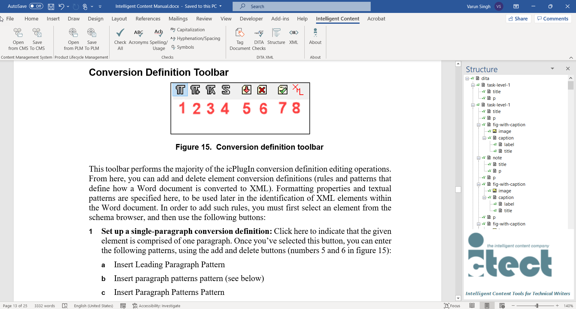
Task: Click Varun Singh account avatar
Action: pyautogui.click(x=499, y=6)
